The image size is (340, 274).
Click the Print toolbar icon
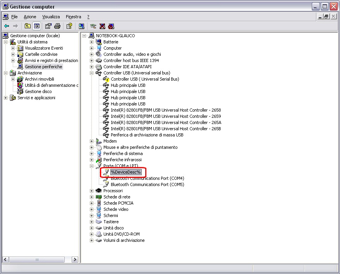(57, 26)
